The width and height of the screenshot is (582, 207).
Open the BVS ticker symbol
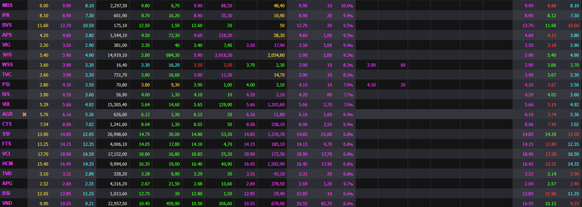point(7,25)
